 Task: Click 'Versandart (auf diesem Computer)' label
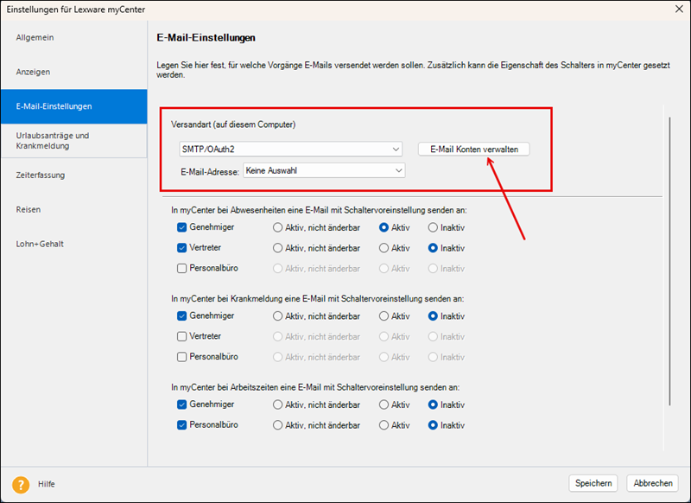[x=233, y=124]
